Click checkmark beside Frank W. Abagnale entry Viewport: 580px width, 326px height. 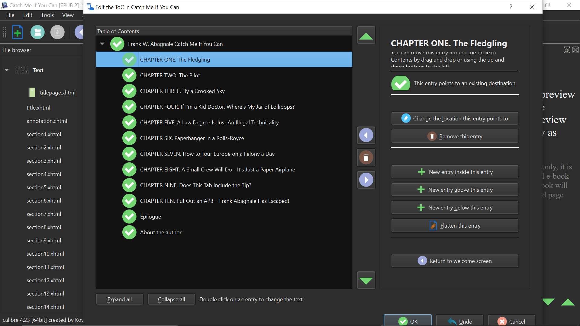point(117,44)
